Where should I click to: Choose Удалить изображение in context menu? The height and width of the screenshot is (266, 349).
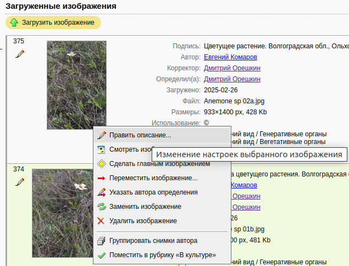(143, 221)
